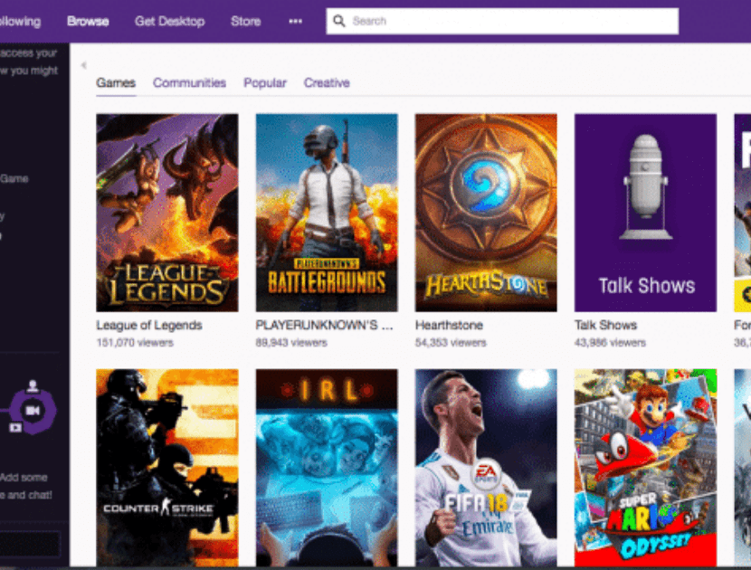Switch to the Popular tab

264,82
